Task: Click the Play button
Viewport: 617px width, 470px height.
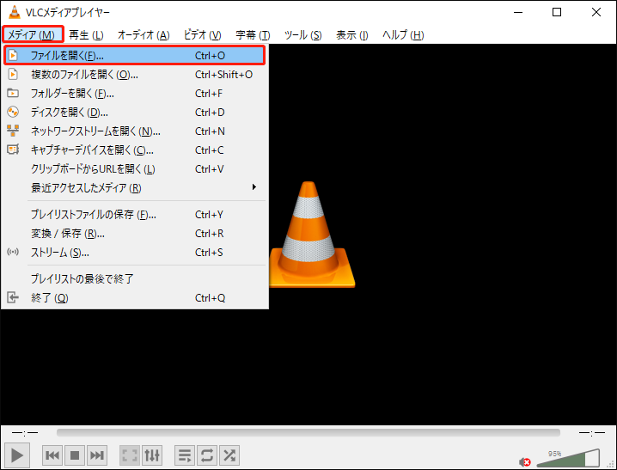Action: (17, 455)
